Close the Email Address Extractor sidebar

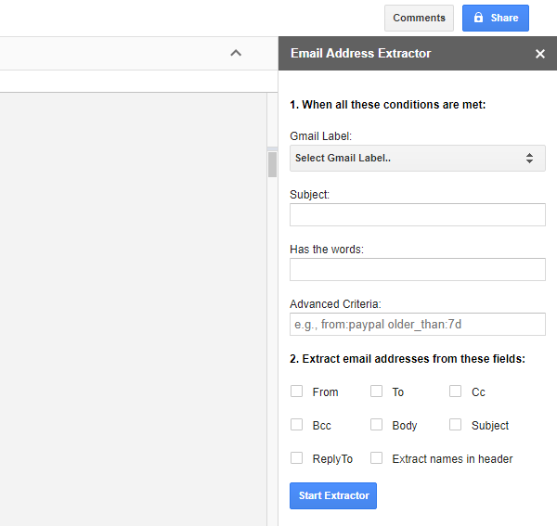click(540, 54)
